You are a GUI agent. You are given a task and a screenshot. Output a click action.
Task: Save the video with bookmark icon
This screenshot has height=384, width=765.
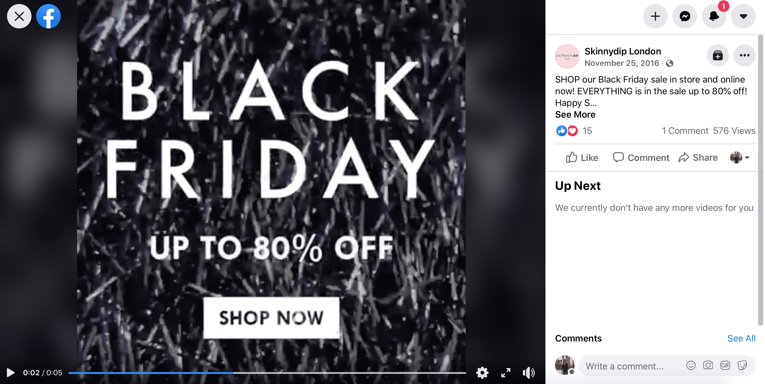(718, 56)
